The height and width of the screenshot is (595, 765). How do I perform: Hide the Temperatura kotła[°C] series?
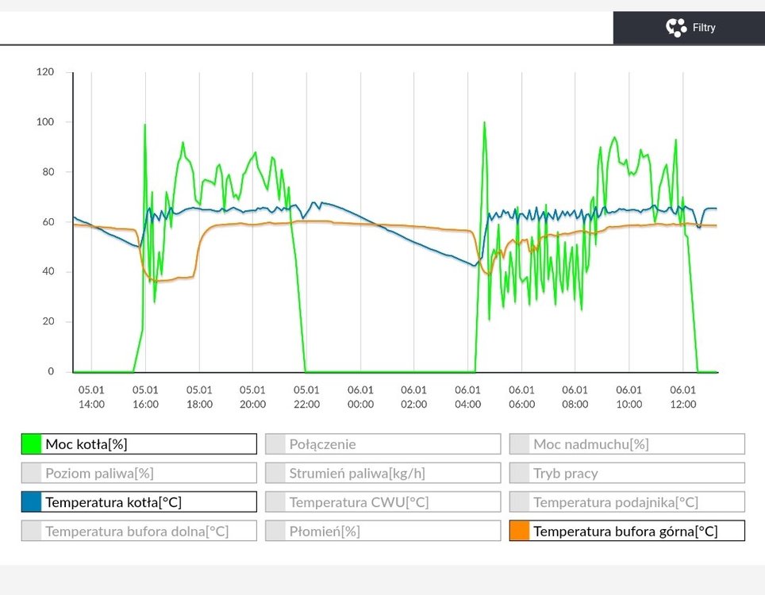[139, 502]
